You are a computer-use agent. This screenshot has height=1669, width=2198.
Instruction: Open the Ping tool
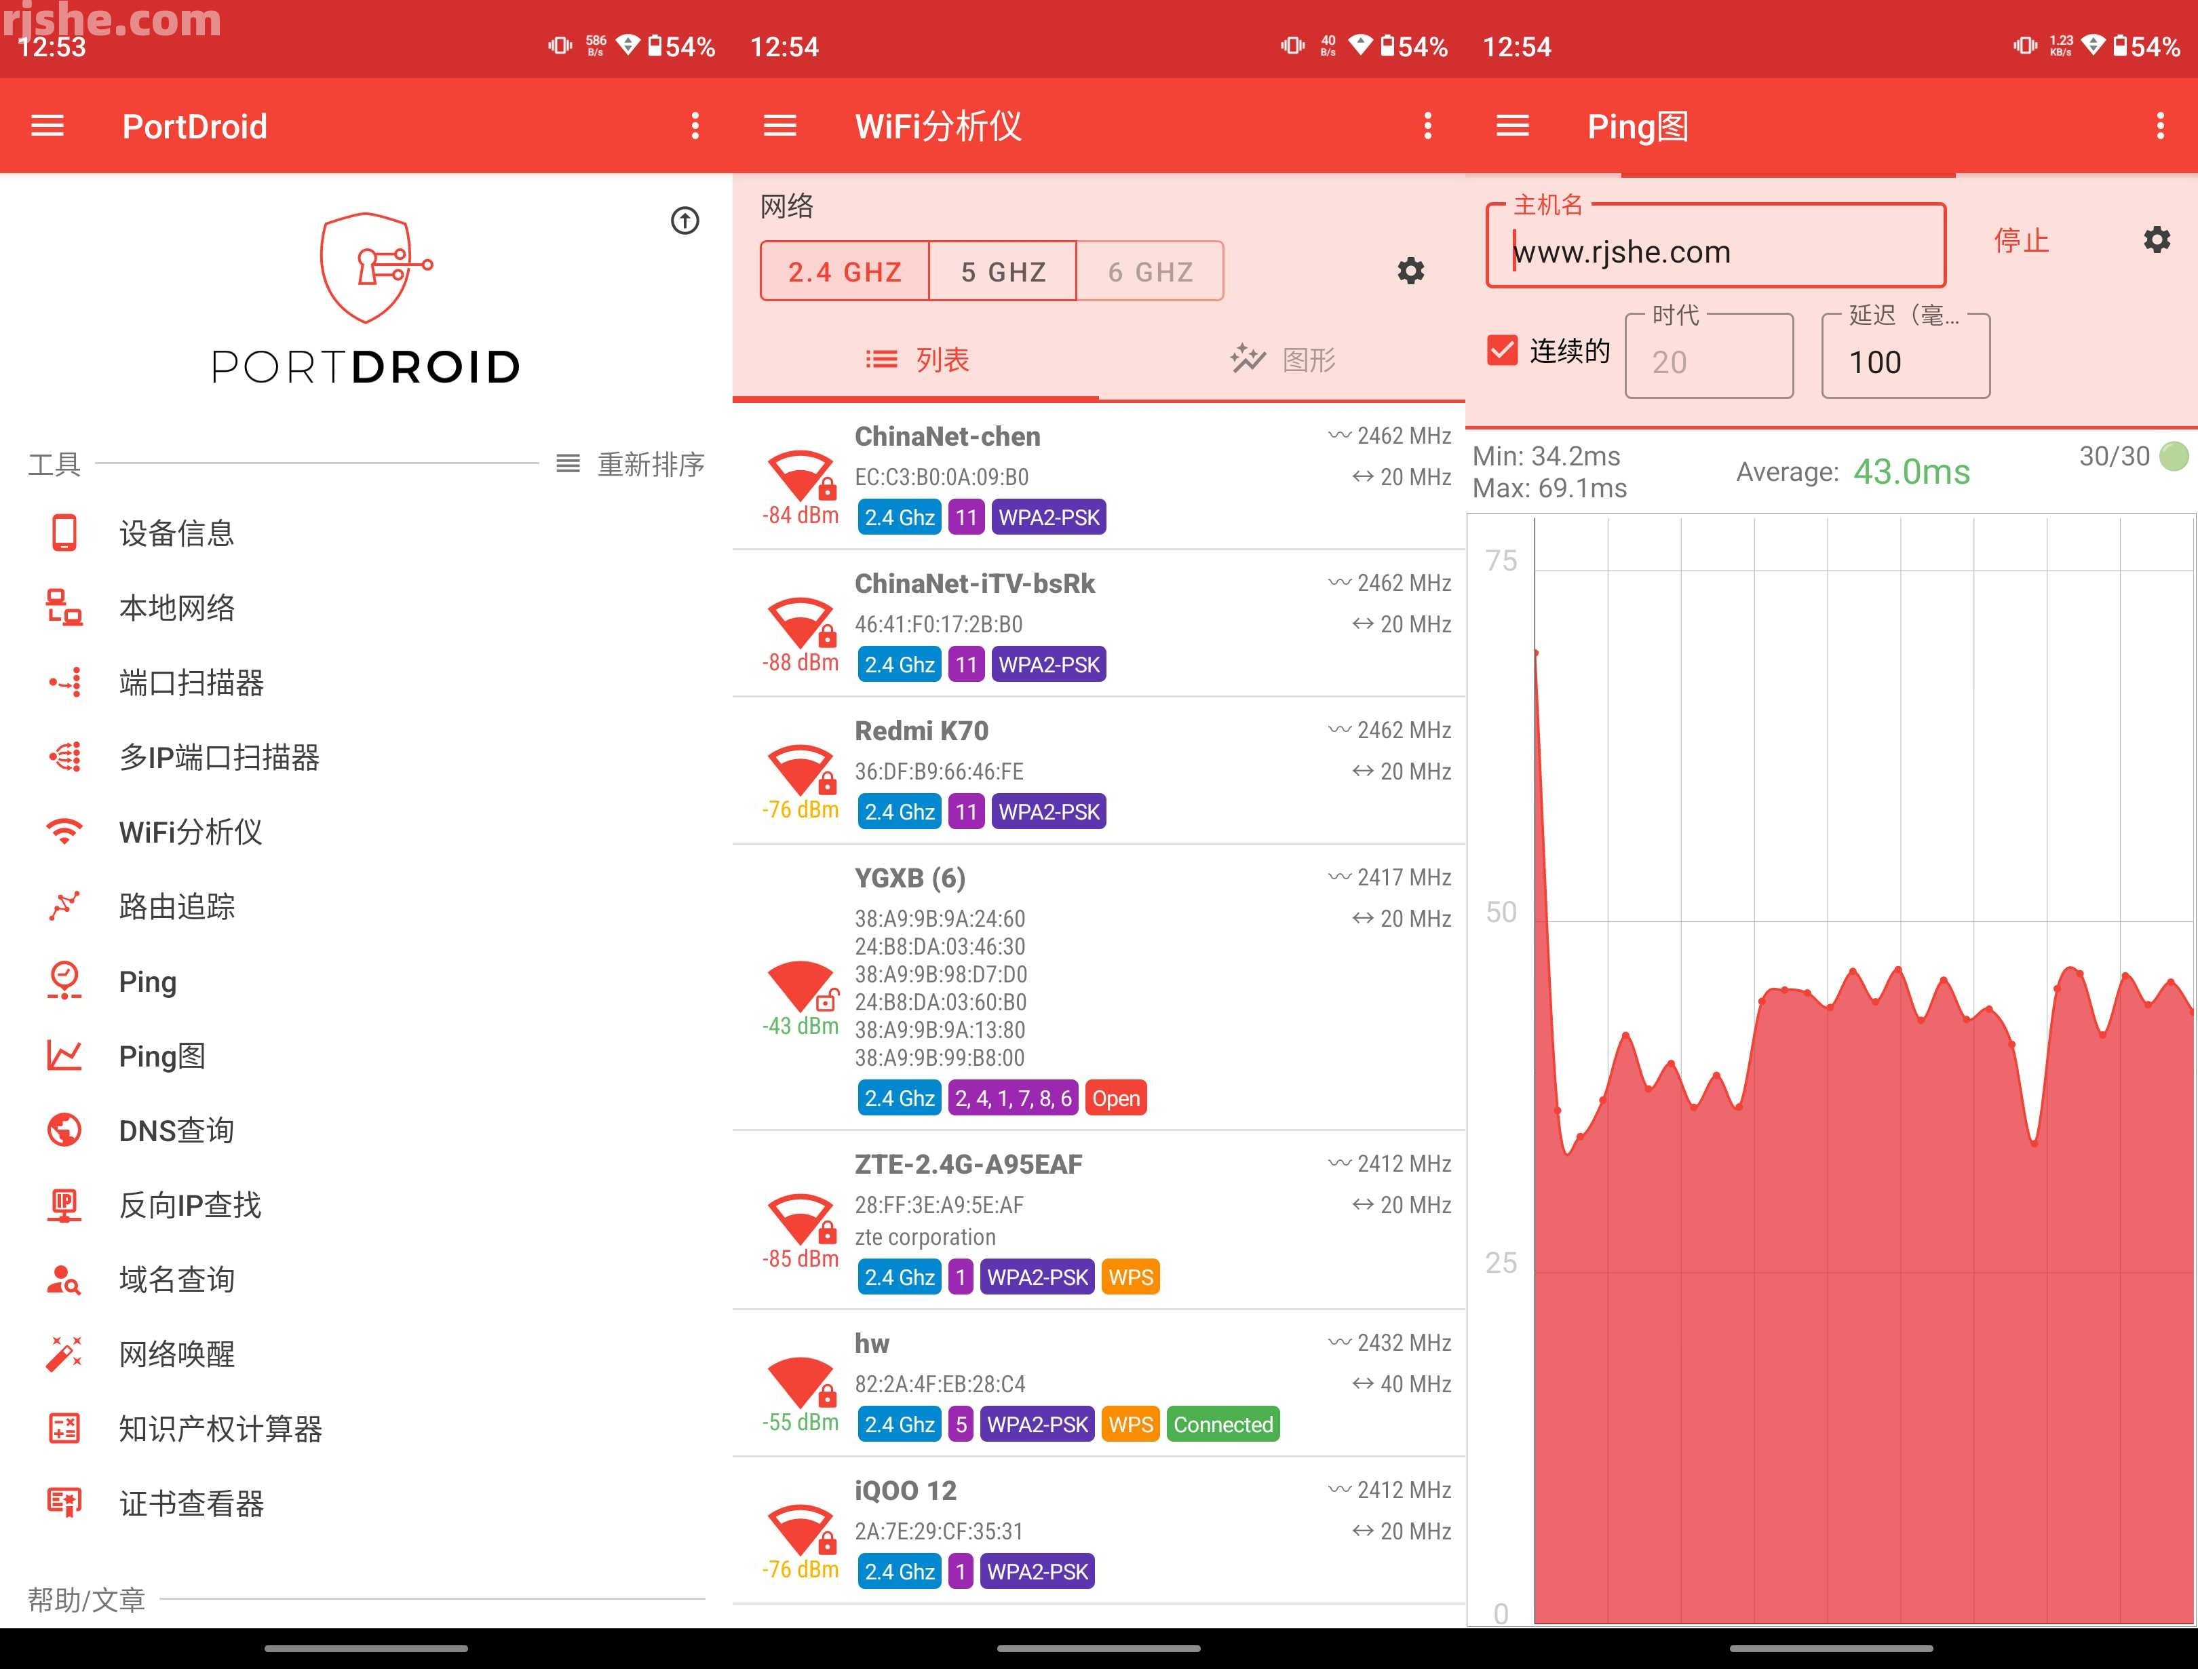click(x=366, y=981)
